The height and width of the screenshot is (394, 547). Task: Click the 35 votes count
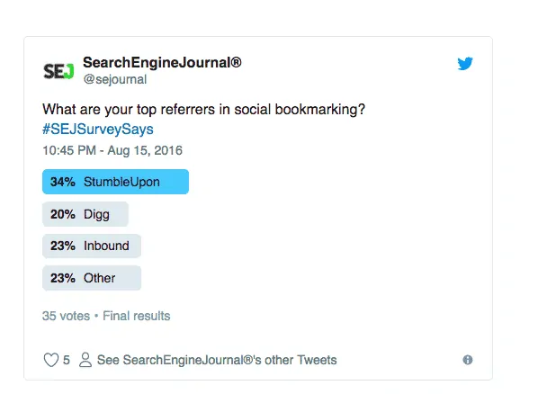tap(66, 316)
